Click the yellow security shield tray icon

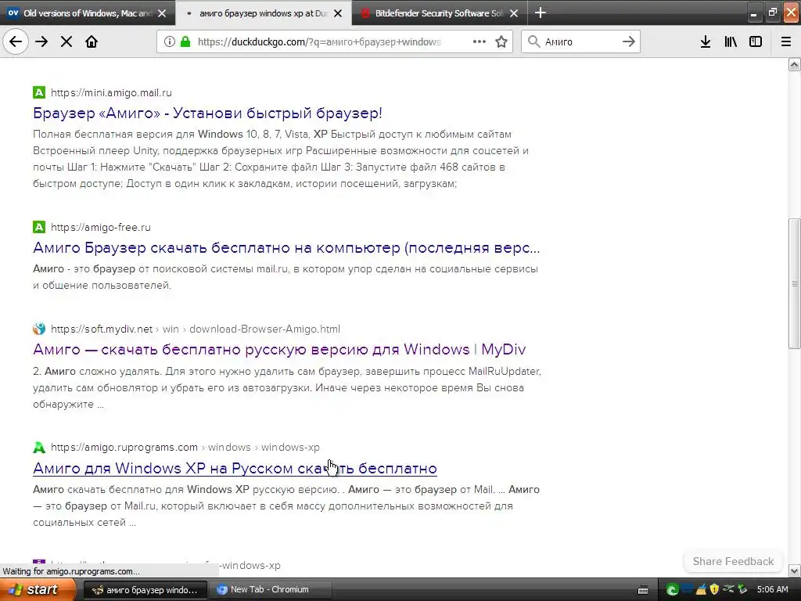pos(715,590)
